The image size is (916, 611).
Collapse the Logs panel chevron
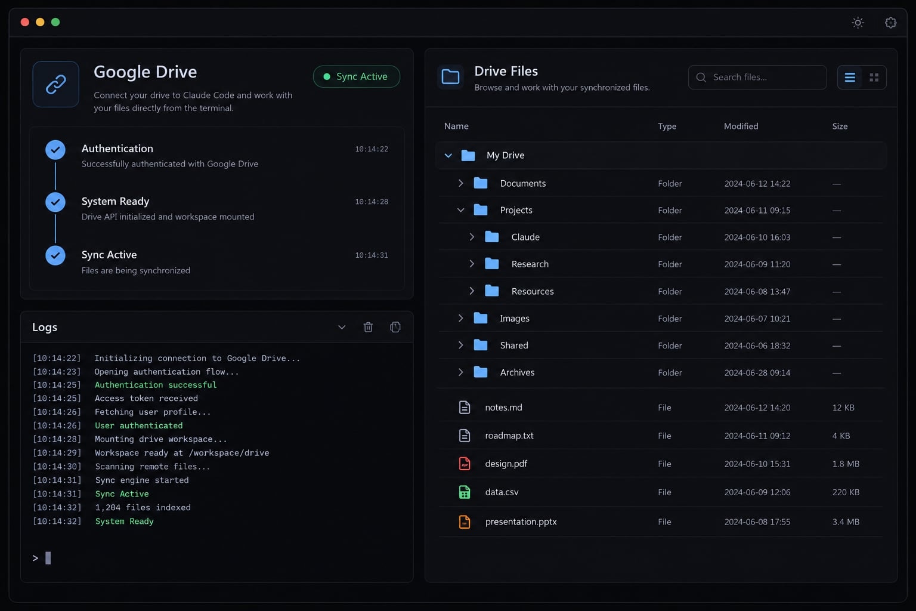pyautogui.click(x=342, y=327)
